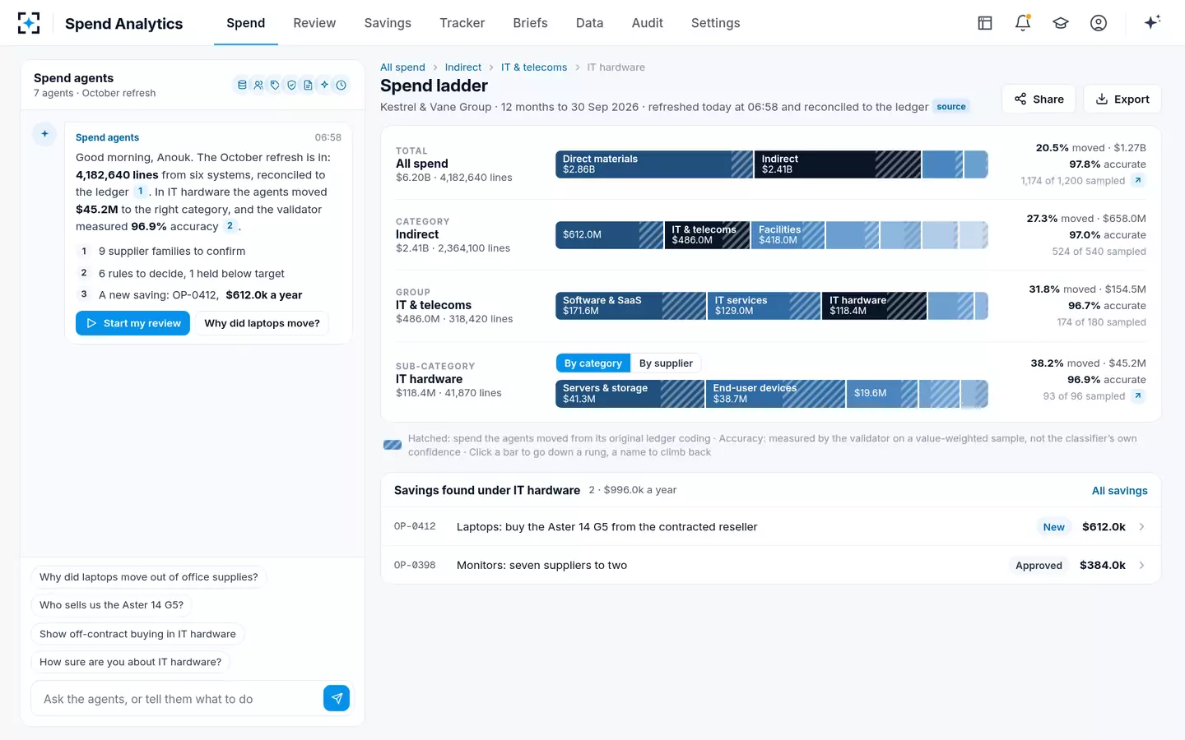Image resolution: width=1185 pixels, height=740 pixels.
Task: Open the Audit tab
Action: coord(648,23)
